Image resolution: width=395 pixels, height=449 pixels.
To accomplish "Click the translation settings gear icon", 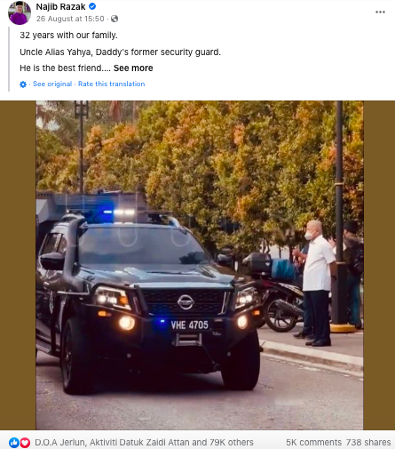I will pyautogui.click(x=23, y=84).
